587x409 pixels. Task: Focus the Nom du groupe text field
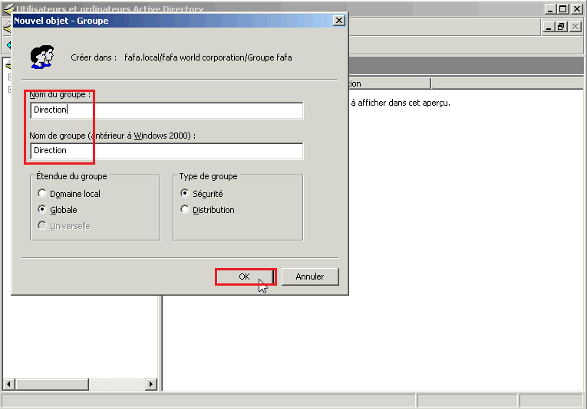pos(167,110)
